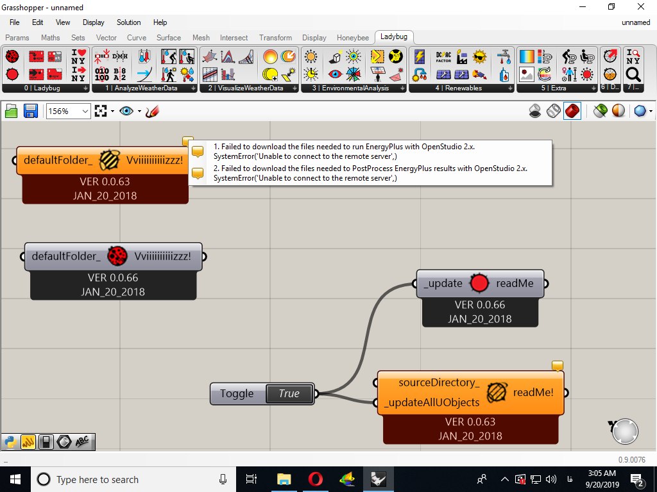The height and width of the screenshot is (492, 657).
Task: Click the warning balloon above the sourceDirectory_ component
Action: 558,366
